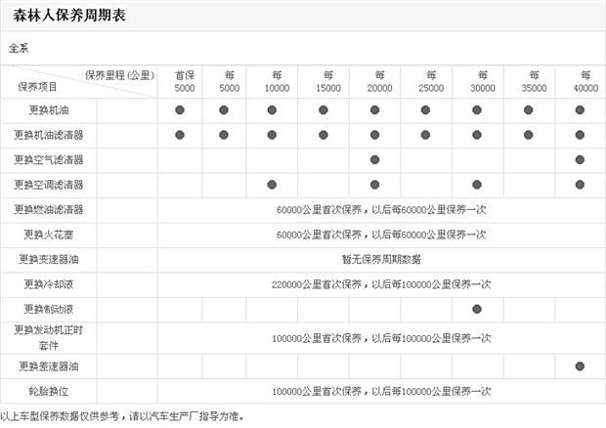Select the 每 25000 column header
Image resolution: width=606 pixels, height=428 pixels.
click(431, 81)
